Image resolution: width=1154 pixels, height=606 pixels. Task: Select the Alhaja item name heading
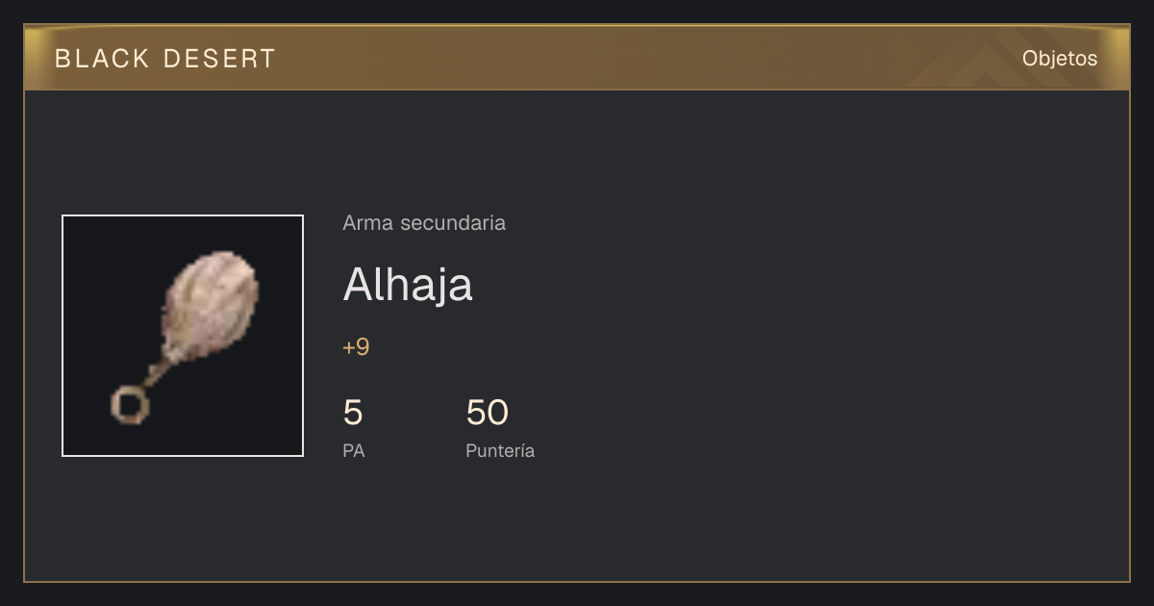coord(408,284)
